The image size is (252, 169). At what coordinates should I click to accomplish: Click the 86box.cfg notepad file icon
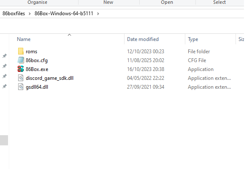[21, 60]
